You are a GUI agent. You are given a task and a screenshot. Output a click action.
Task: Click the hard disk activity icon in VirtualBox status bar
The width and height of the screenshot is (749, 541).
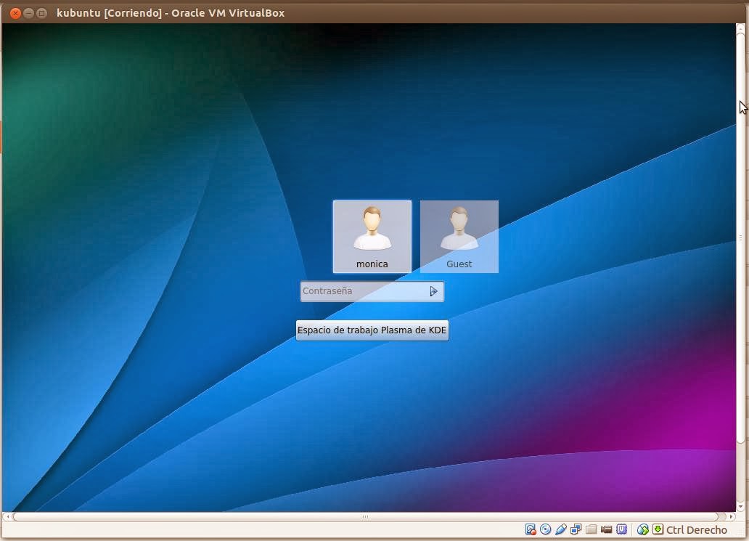(x=531, y=529)
